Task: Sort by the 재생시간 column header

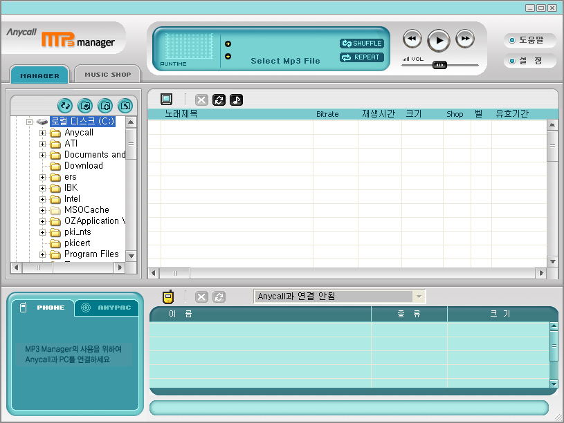Action: pos(379,114)
